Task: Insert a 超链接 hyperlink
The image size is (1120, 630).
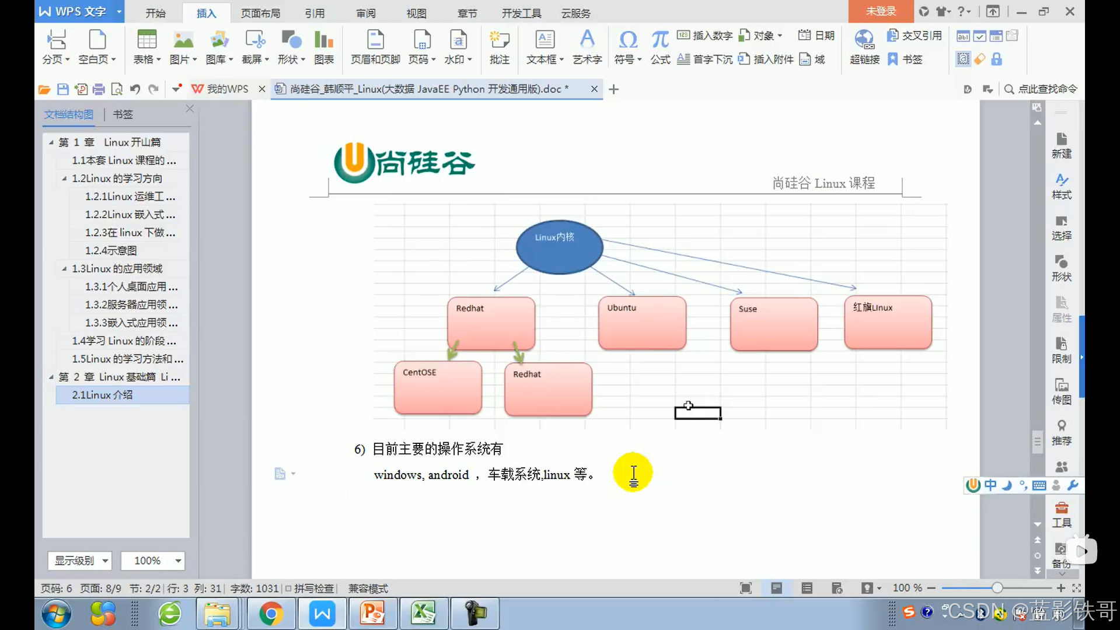Action: [x=864, y=47]
